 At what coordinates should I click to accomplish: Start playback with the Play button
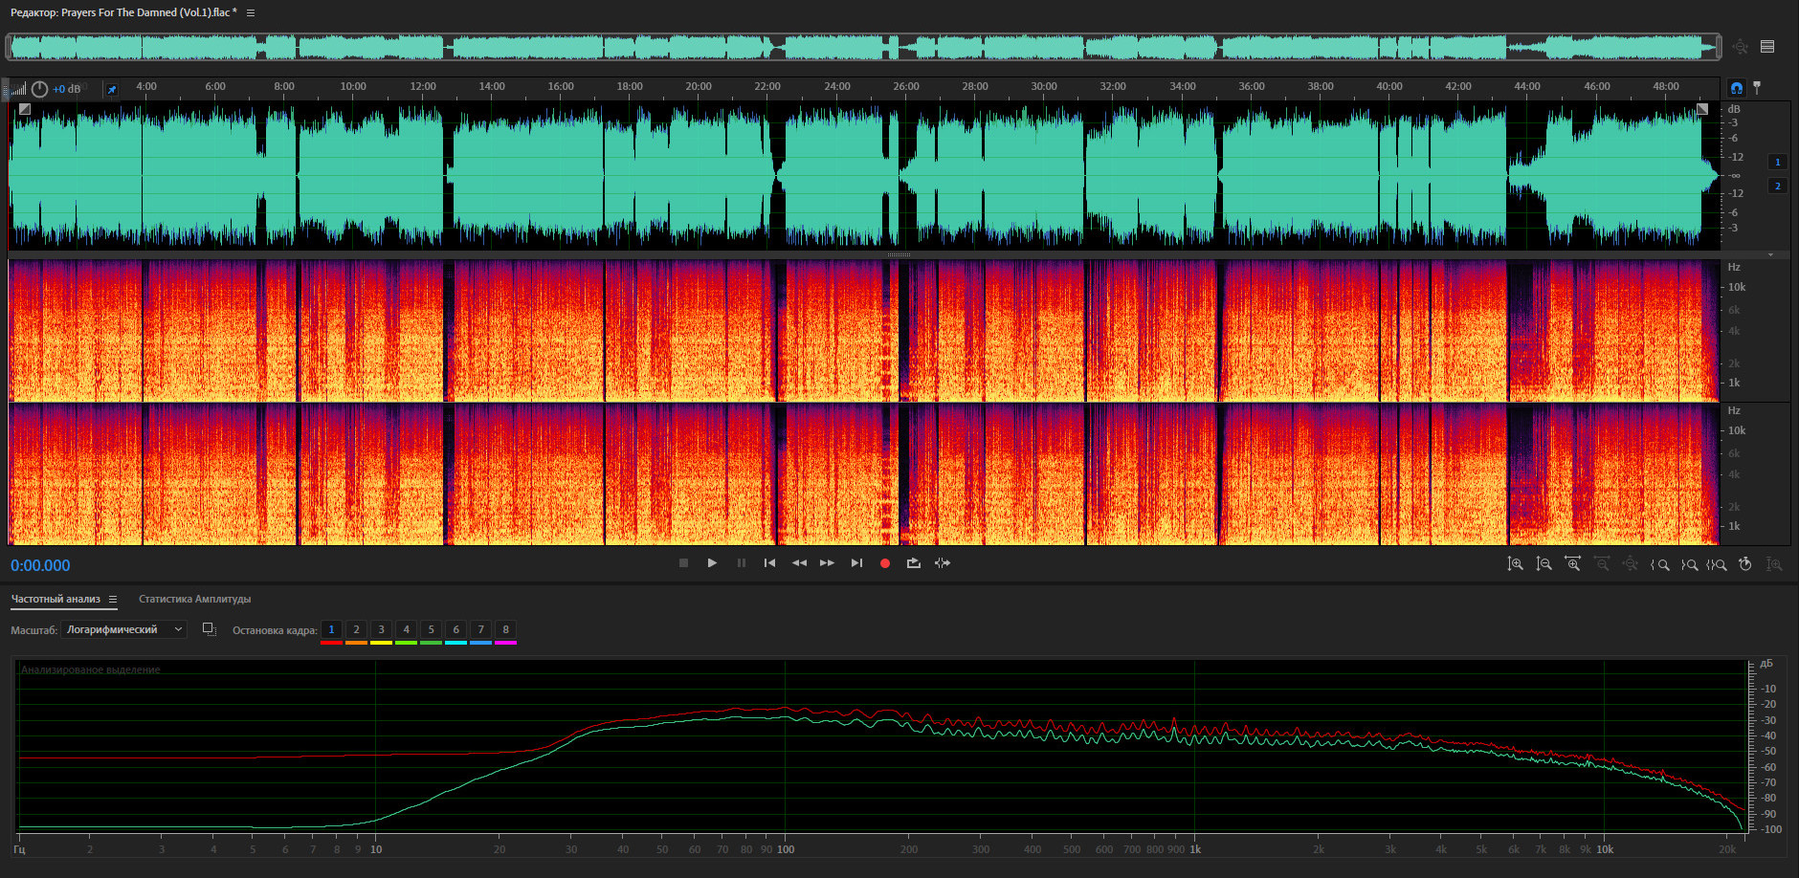coord(712,563)
